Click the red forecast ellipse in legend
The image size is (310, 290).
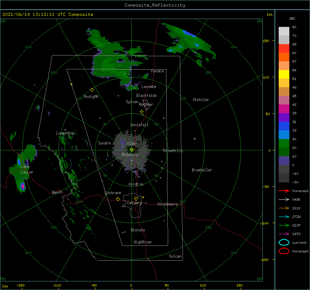point(284,251)
